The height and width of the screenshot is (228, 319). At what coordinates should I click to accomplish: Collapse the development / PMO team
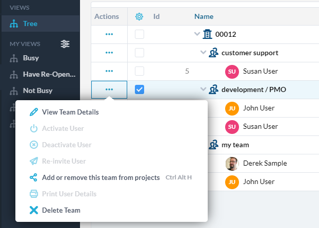point(204,89)
